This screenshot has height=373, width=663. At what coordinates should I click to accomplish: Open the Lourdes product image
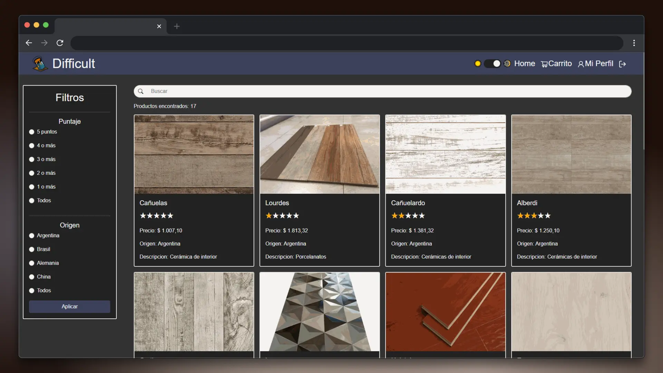pyautogui.click(x=319, y=154)
